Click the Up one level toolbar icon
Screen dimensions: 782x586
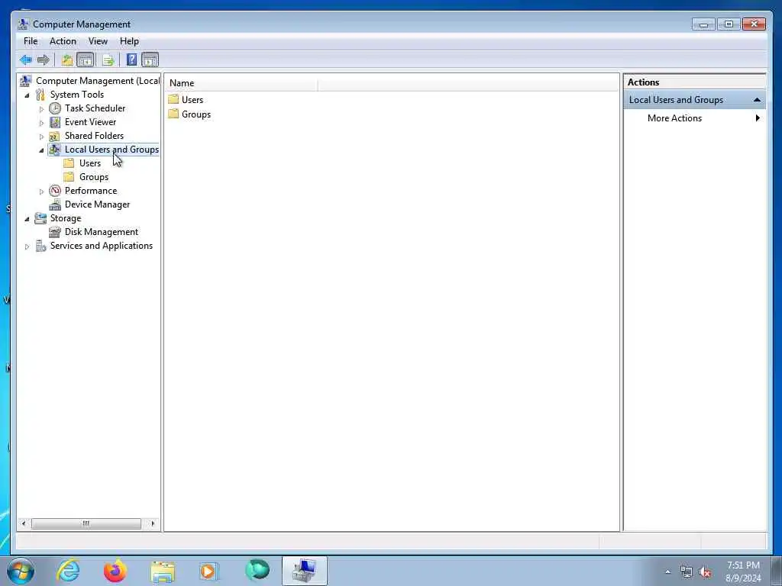pyautogui.click(x=67, y=60)
